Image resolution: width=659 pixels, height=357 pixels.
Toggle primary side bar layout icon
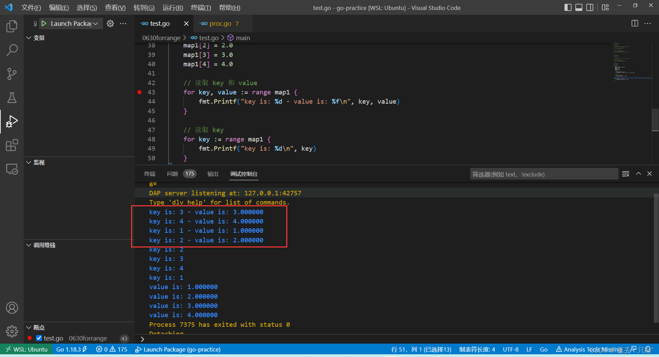click(568, 8)
